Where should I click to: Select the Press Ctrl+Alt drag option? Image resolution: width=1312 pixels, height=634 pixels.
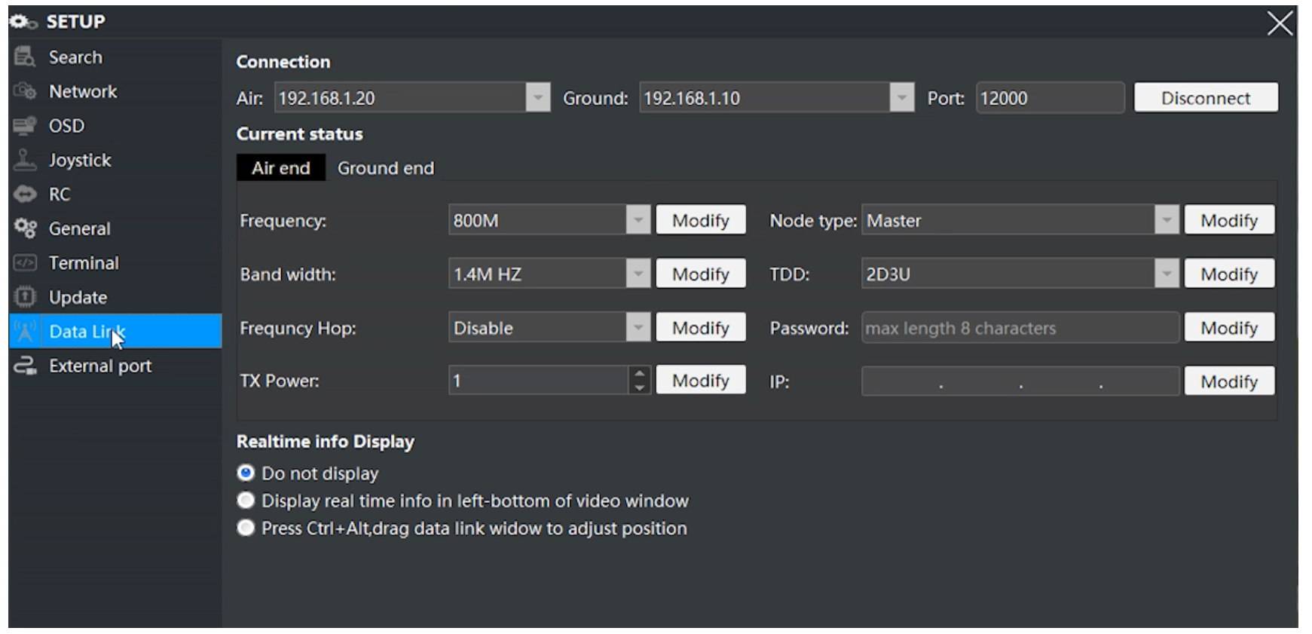tap(246, 528)
